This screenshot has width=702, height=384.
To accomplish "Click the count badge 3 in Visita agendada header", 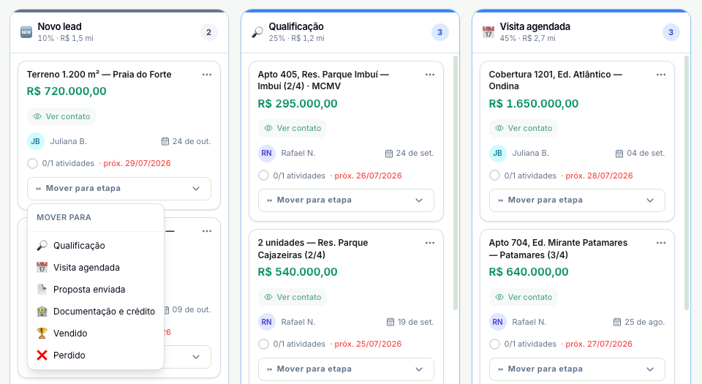I will point(671,32).
